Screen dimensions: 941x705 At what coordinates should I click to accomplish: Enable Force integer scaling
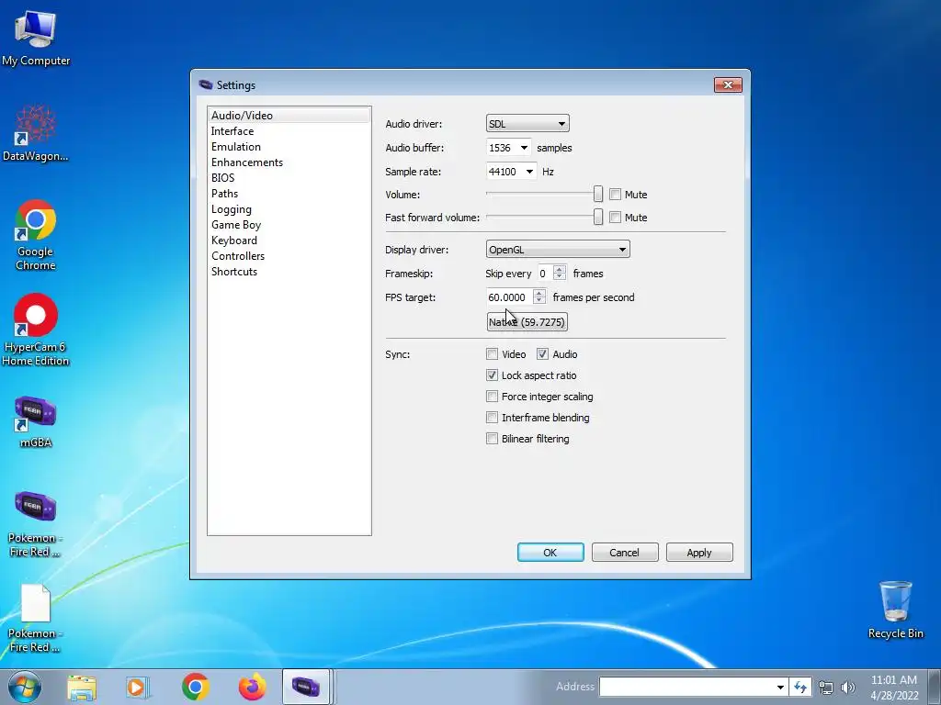pyautogui.click(x=493, y=397)
